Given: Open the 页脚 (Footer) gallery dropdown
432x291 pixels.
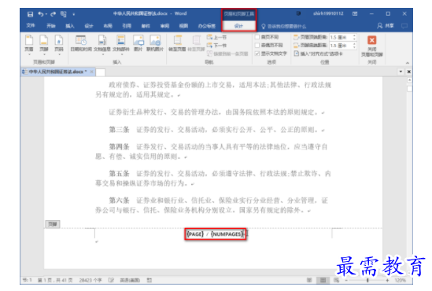Looking at the screenshot, I should pyautogui.click(x=44, y=45).
